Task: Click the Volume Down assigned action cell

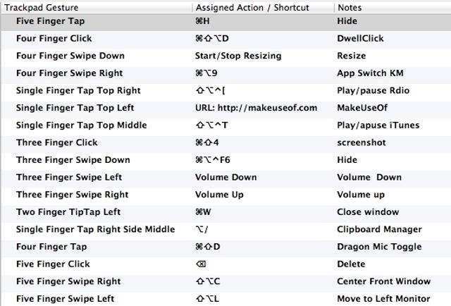Action: (225, 178)
